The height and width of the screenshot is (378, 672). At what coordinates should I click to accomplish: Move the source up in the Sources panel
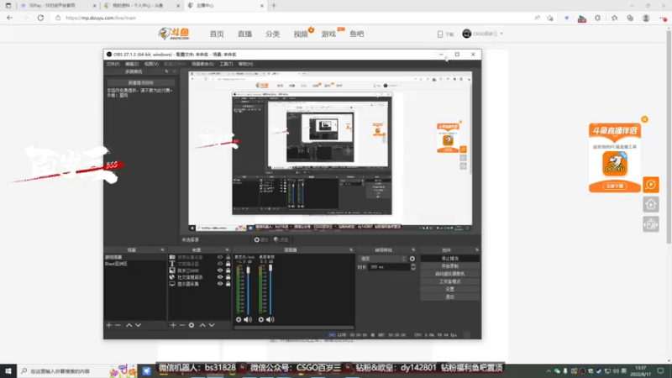(202, 325)
